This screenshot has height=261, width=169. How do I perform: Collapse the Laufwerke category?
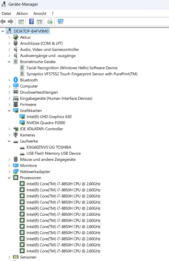(x=9, y=141)
